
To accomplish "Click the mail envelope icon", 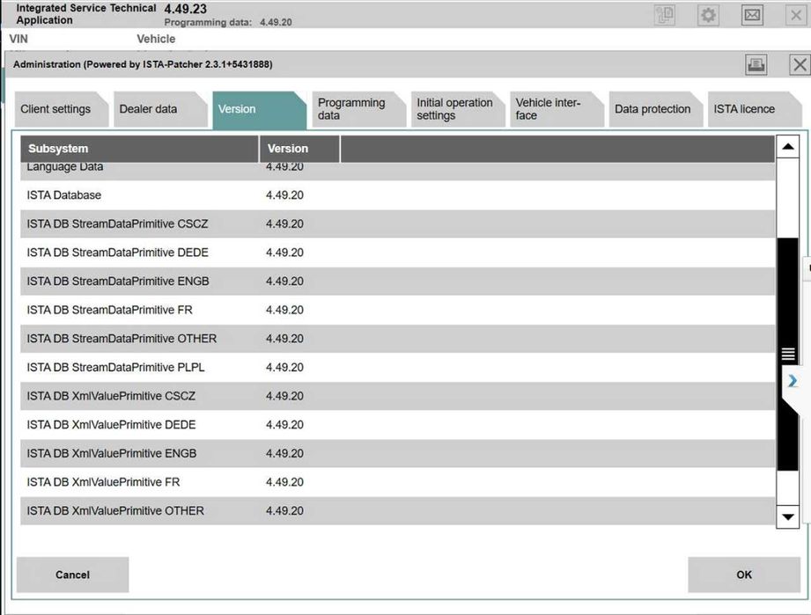I will [752, 14].
